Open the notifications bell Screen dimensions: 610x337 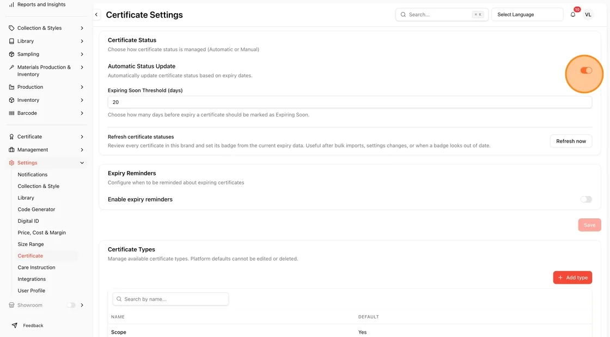coord(572,15)
